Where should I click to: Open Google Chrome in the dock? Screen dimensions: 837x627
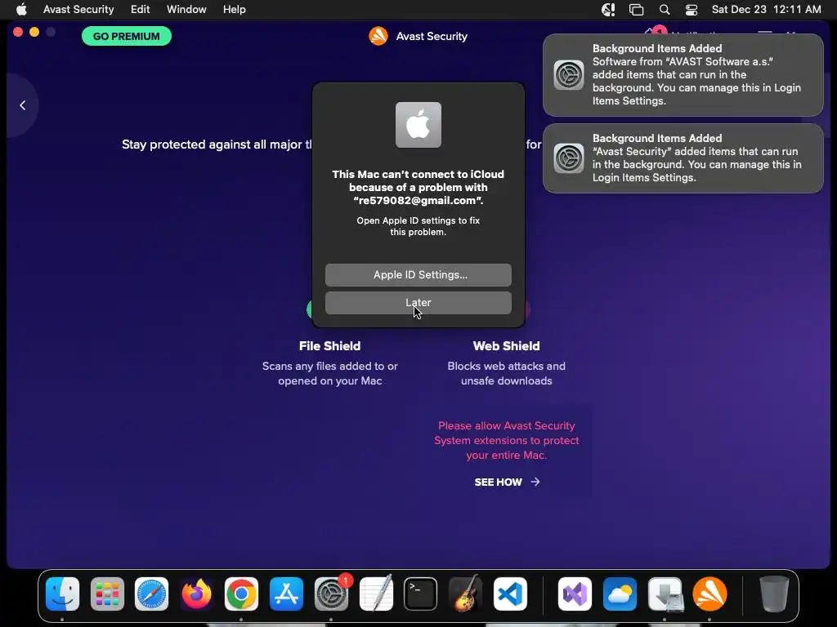tap(241, 594)
